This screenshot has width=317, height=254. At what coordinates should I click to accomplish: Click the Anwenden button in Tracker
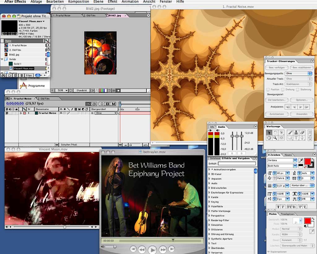click(302, 114)
